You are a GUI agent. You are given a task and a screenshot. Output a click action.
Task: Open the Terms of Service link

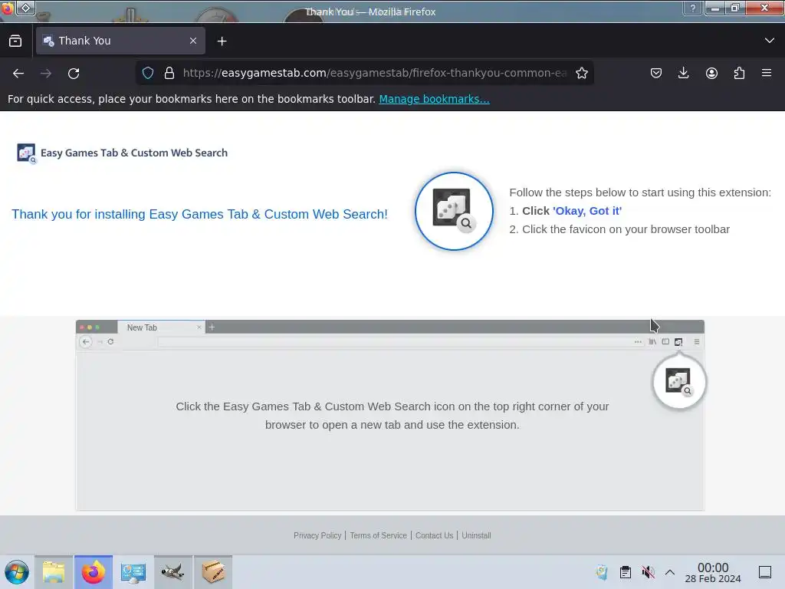tap(379, 535)
